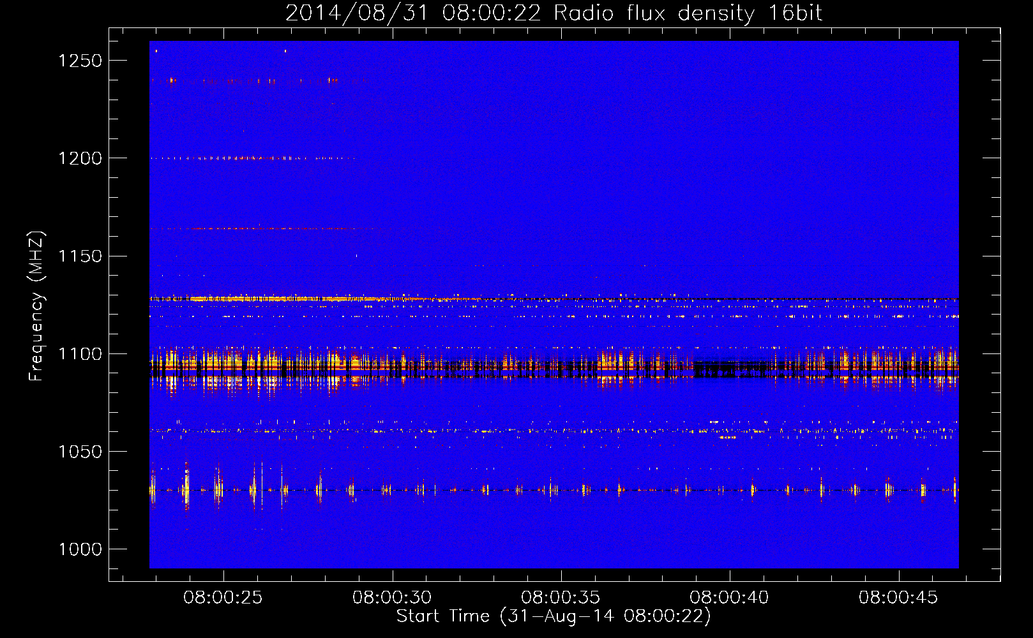Screen dimensions: 1033x638
Task: Select the 1100 frequency tick label
Action: coord(80,354)
